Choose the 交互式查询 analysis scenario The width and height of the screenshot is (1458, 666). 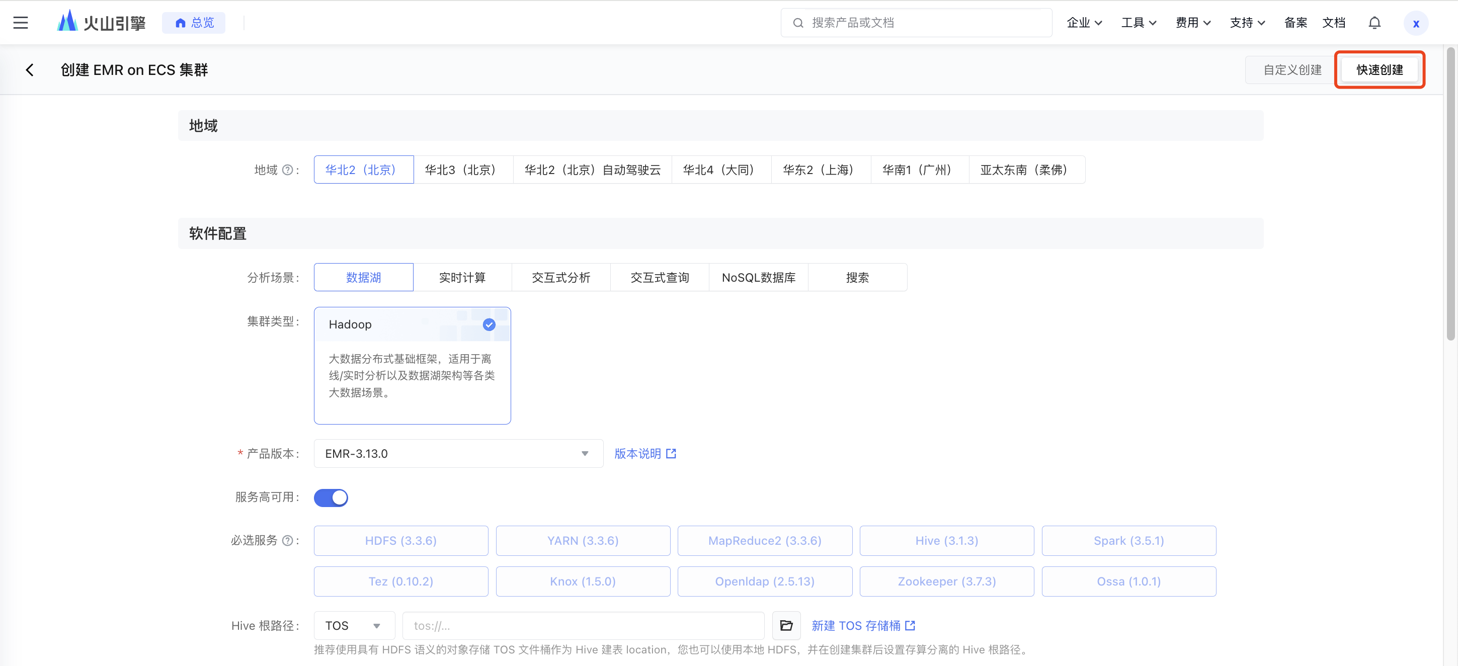(660, 277)
